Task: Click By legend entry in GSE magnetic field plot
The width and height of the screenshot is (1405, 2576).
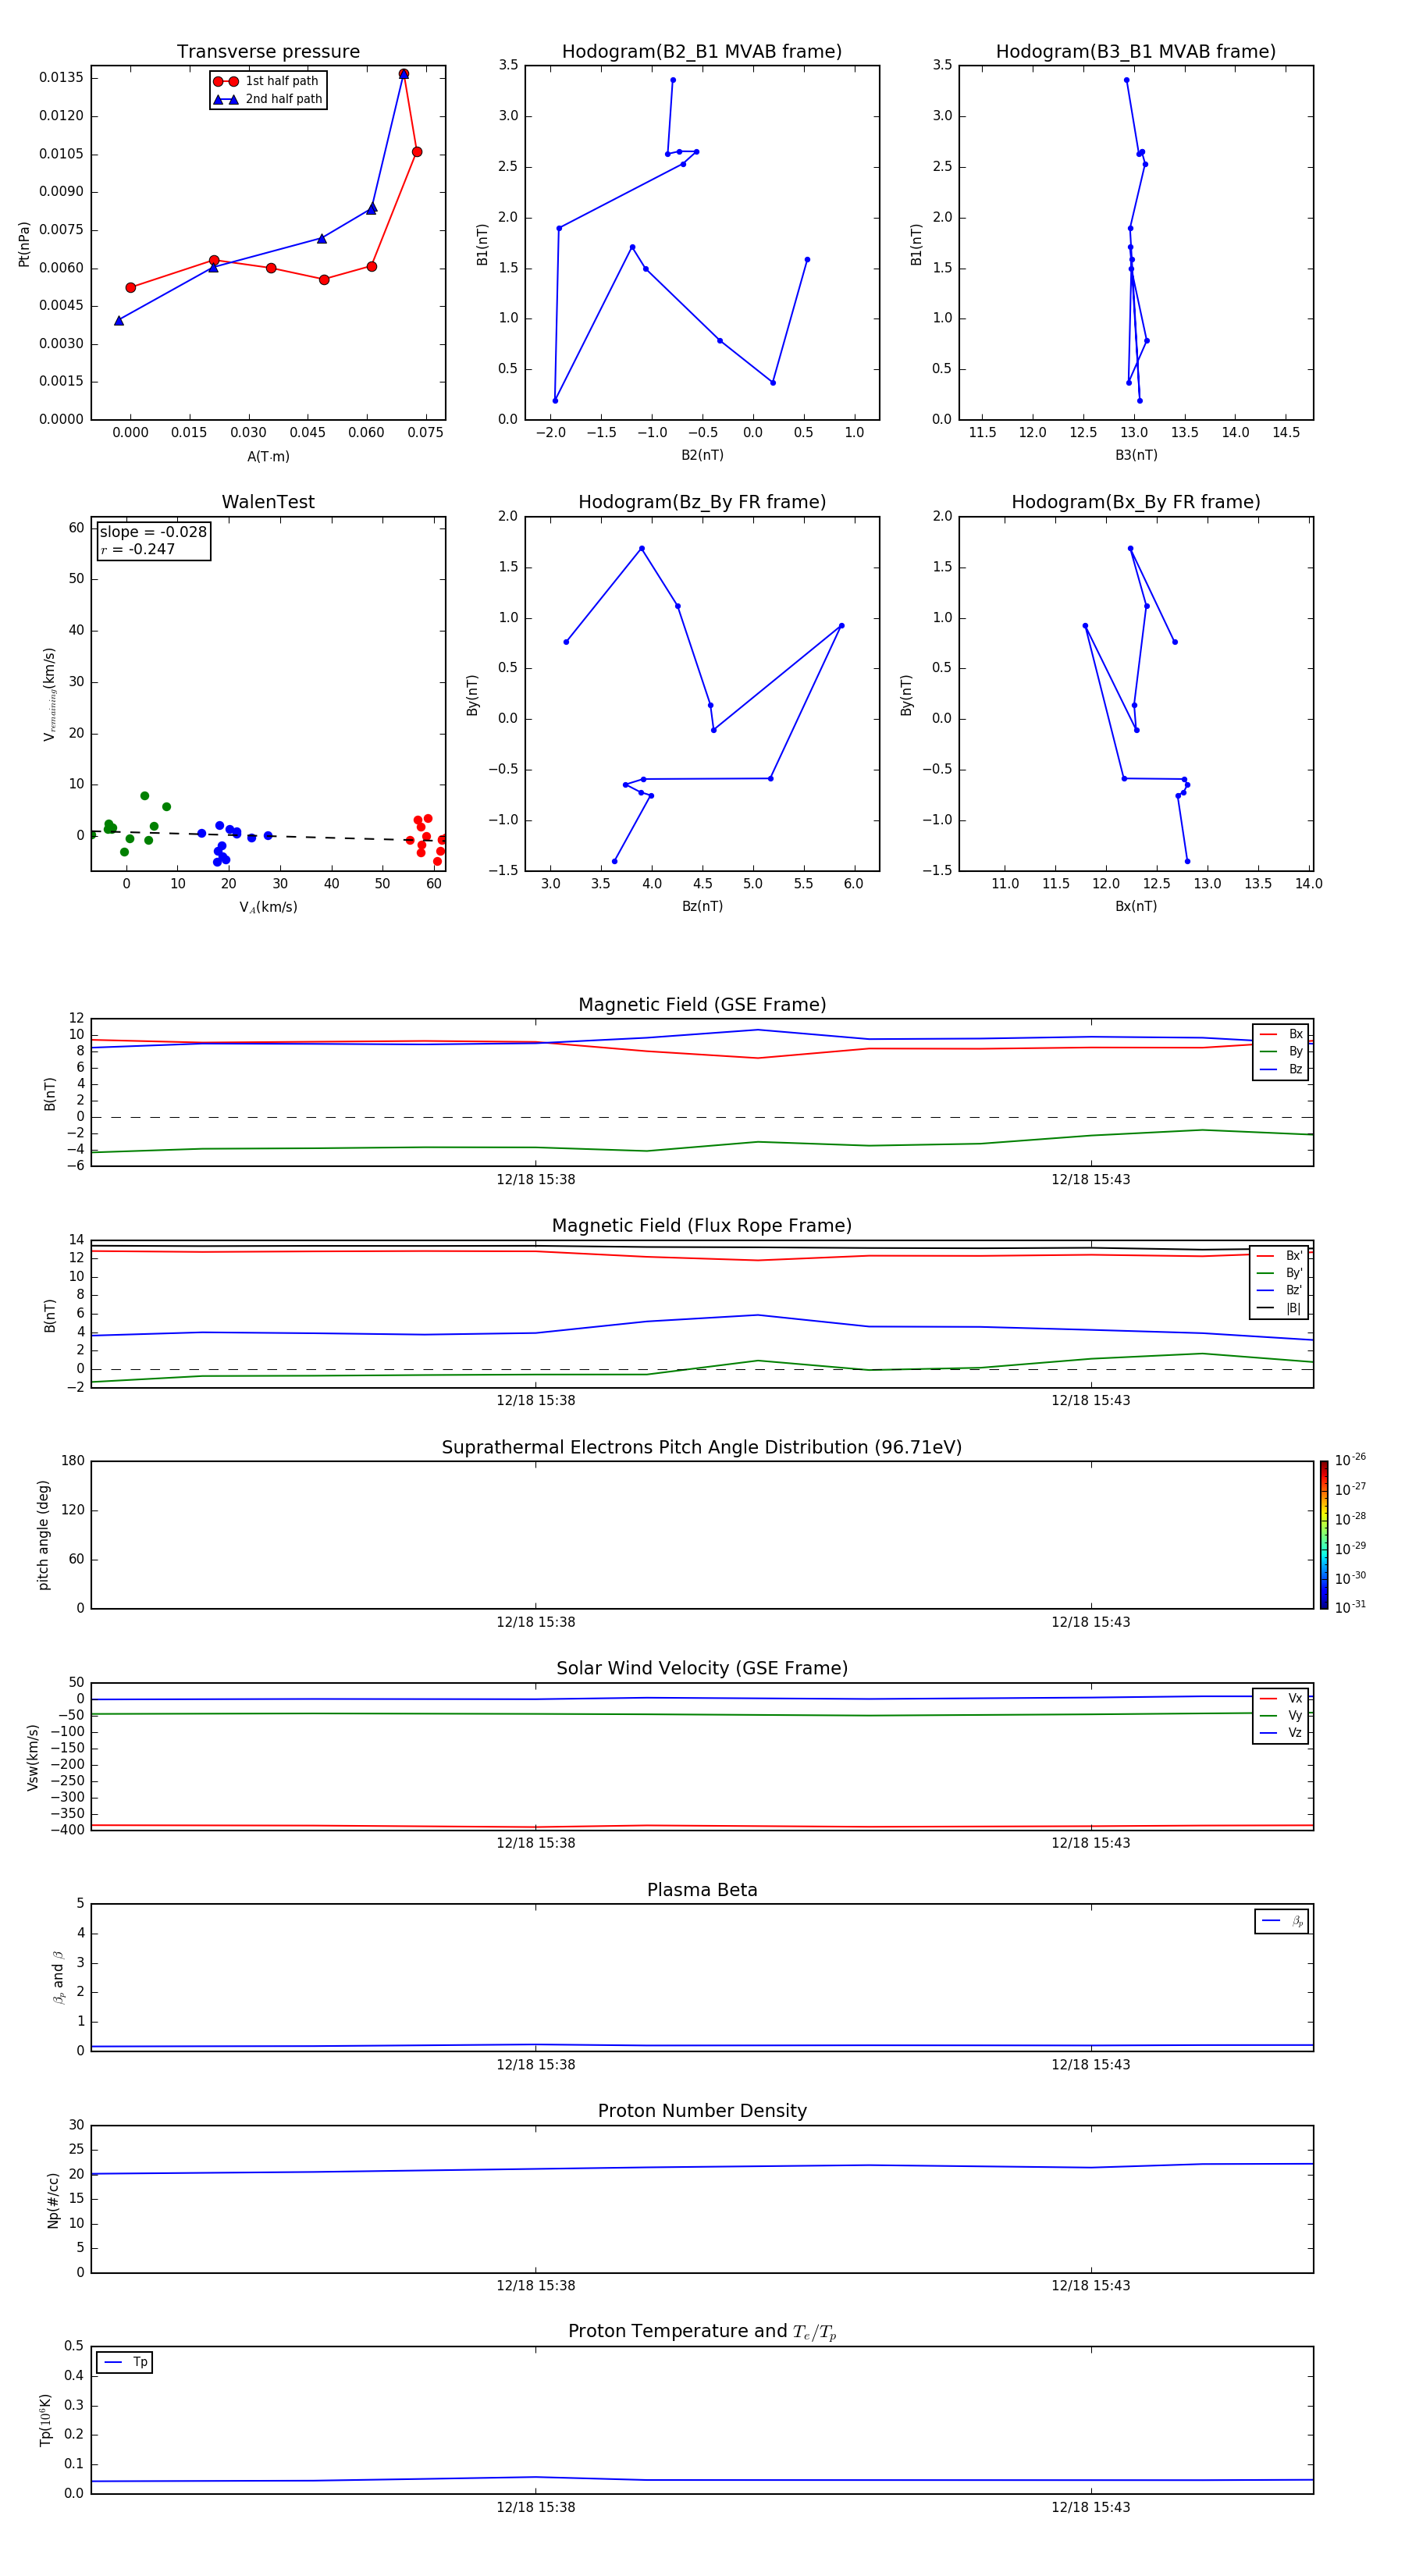Action: coord(1281,1051)
